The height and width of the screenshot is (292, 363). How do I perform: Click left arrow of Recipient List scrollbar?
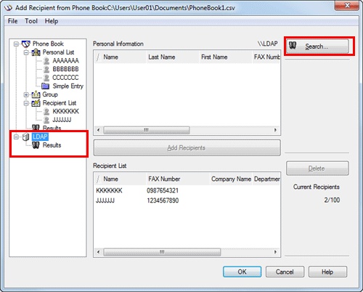click(x=98, y=252)
